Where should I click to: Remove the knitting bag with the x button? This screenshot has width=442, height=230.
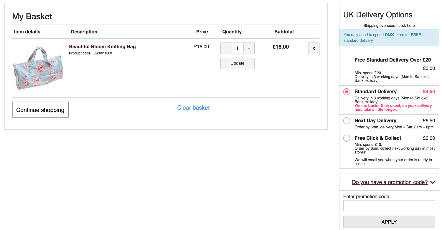pyautogui.click(x=314, y=48)
